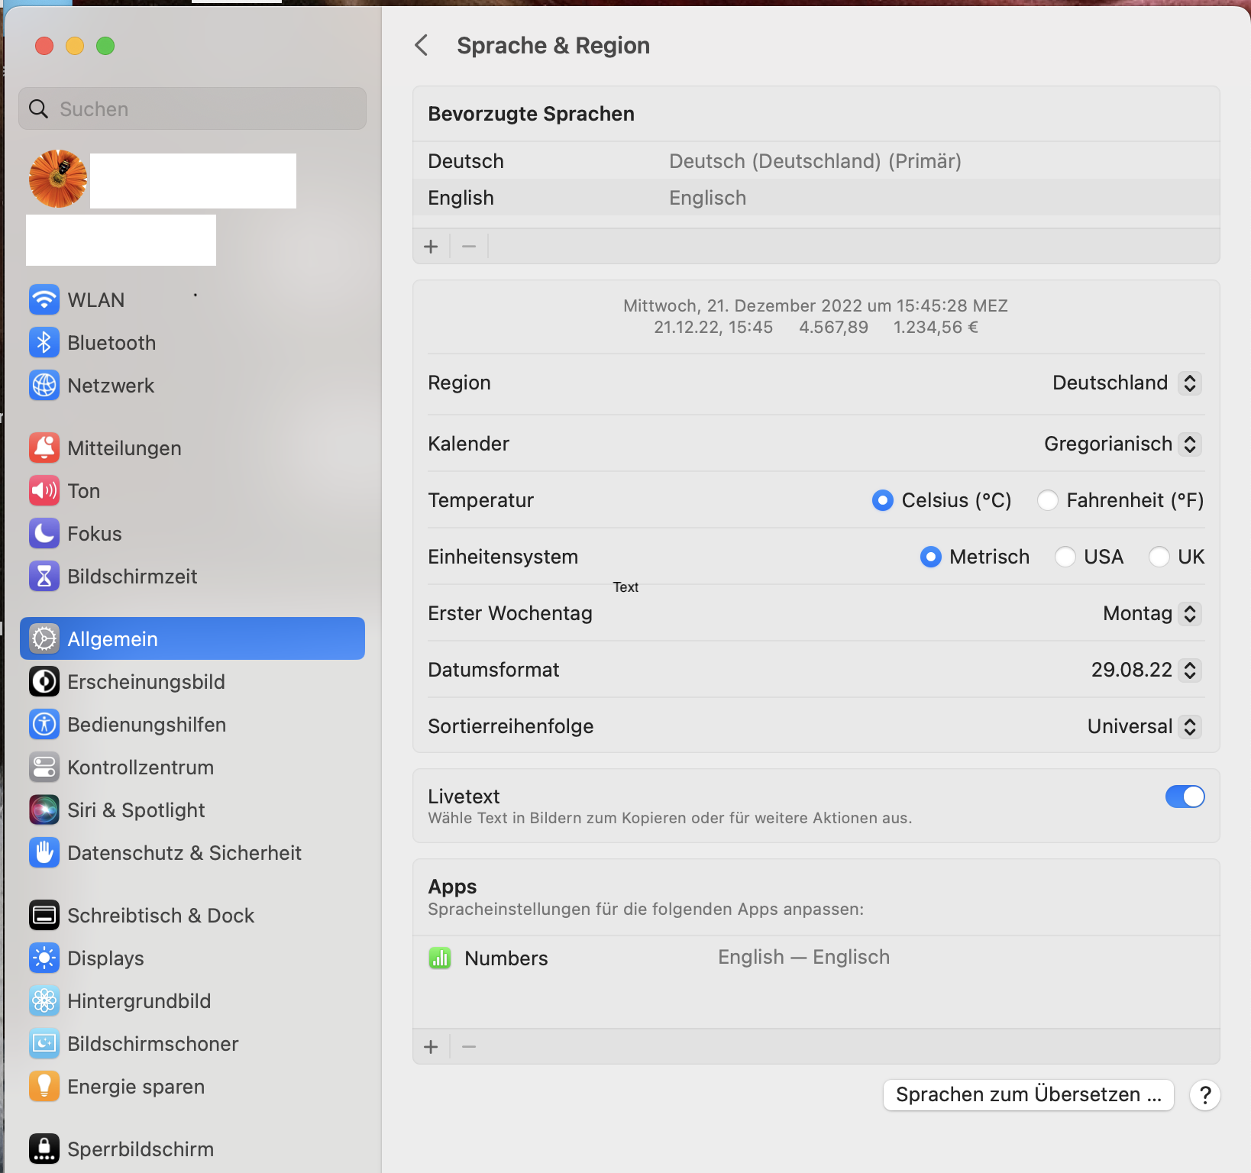The height and width of the screenshot is (1173, 1251).
Task: Open the Fokus moon icon
Action: (x=44, y=533)
